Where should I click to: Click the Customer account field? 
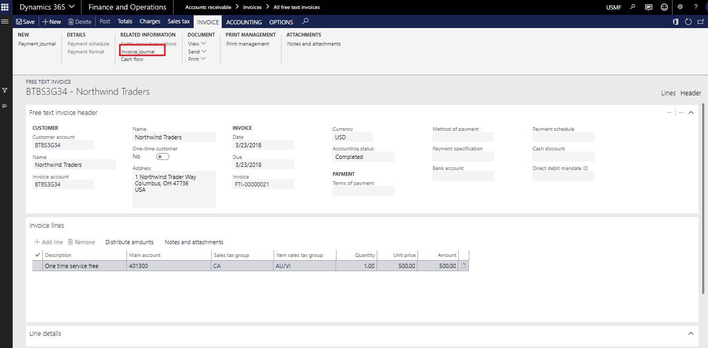[x=63, y=145]
